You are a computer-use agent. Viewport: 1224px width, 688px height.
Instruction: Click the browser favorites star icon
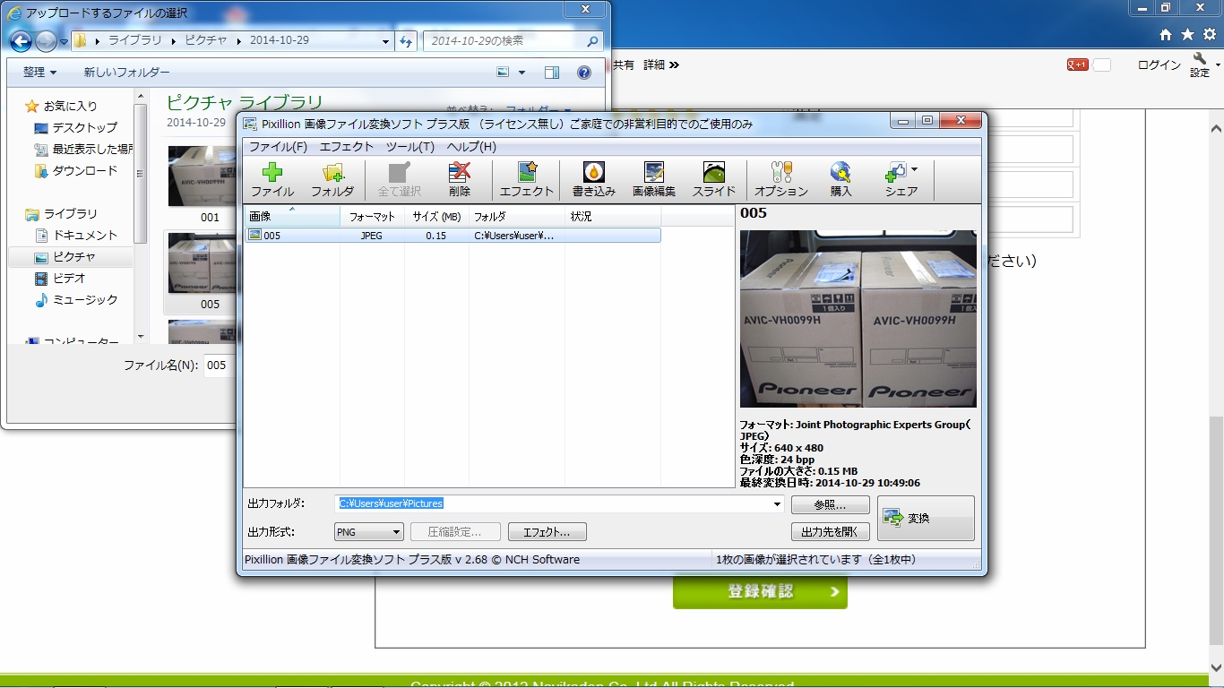tap(1187, 34)
